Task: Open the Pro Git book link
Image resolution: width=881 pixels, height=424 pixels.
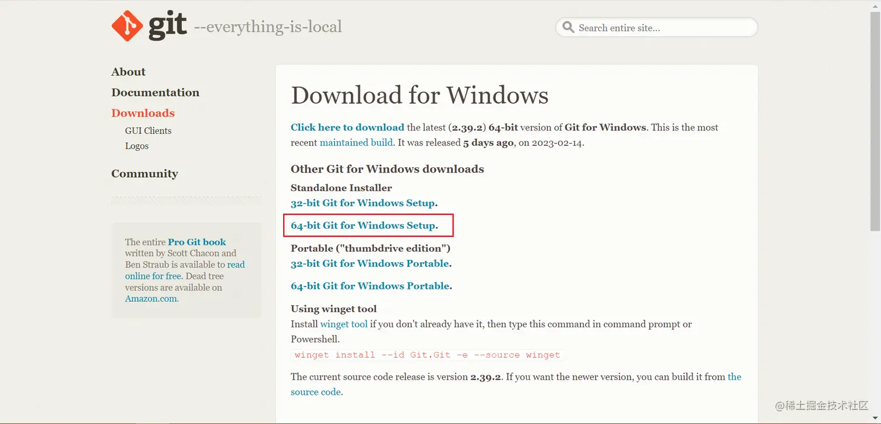Action: pyautogui.click(x=197, y=242)
